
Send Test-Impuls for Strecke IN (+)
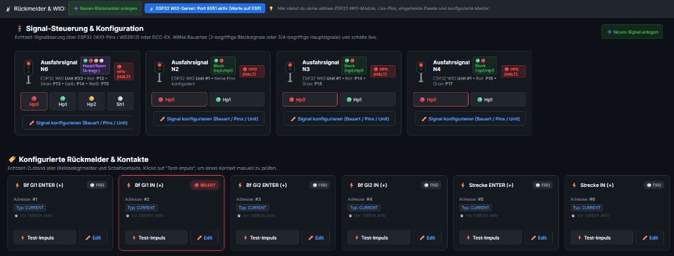pos(602,238)
